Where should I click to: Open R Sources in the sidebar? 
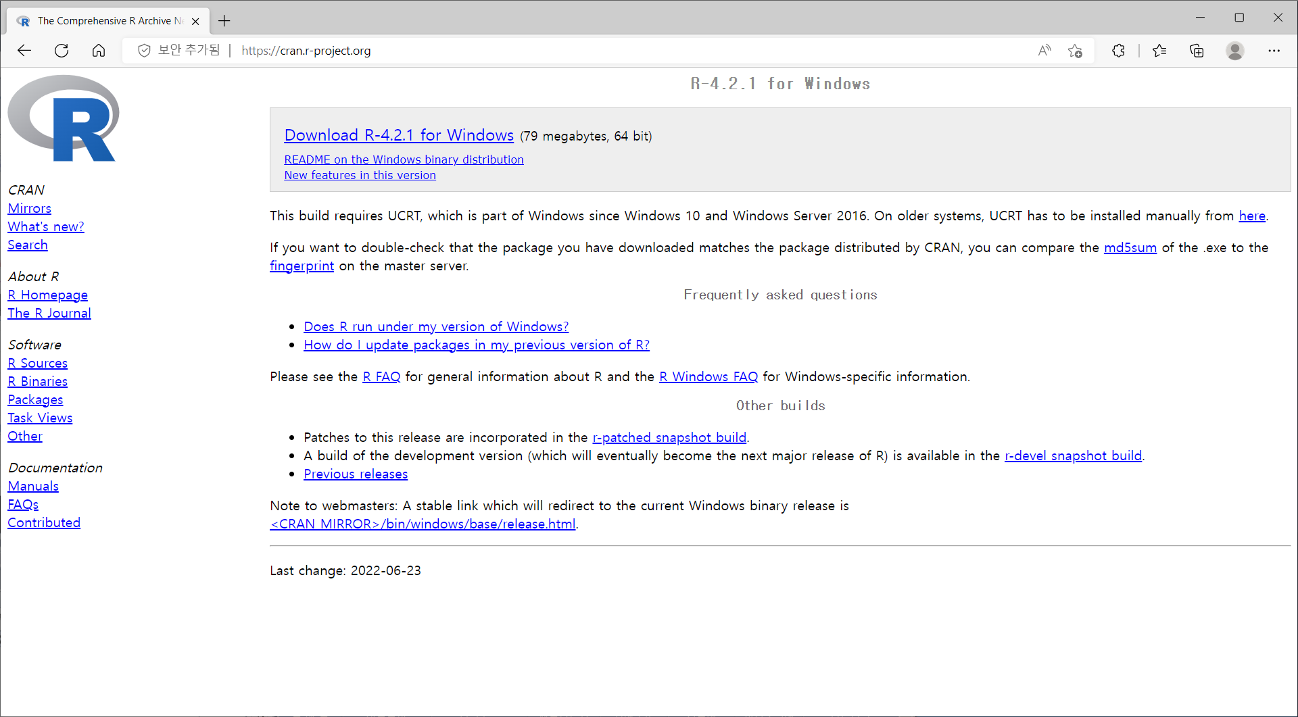coord(37,363)
